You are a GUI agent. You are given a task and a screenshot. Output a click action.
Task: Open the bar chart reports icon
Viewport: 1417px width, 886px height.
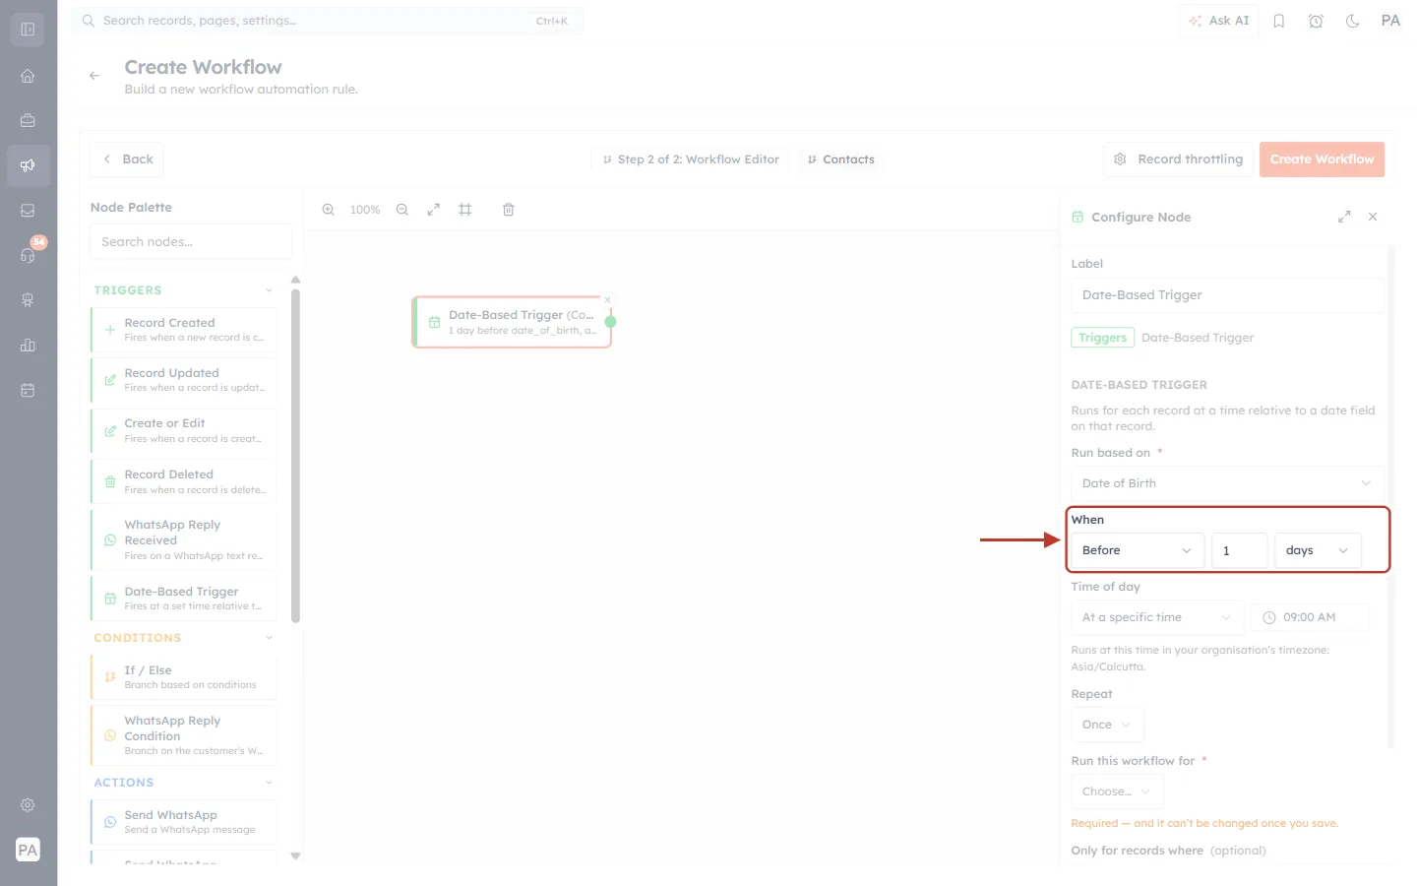pos(28,345)
